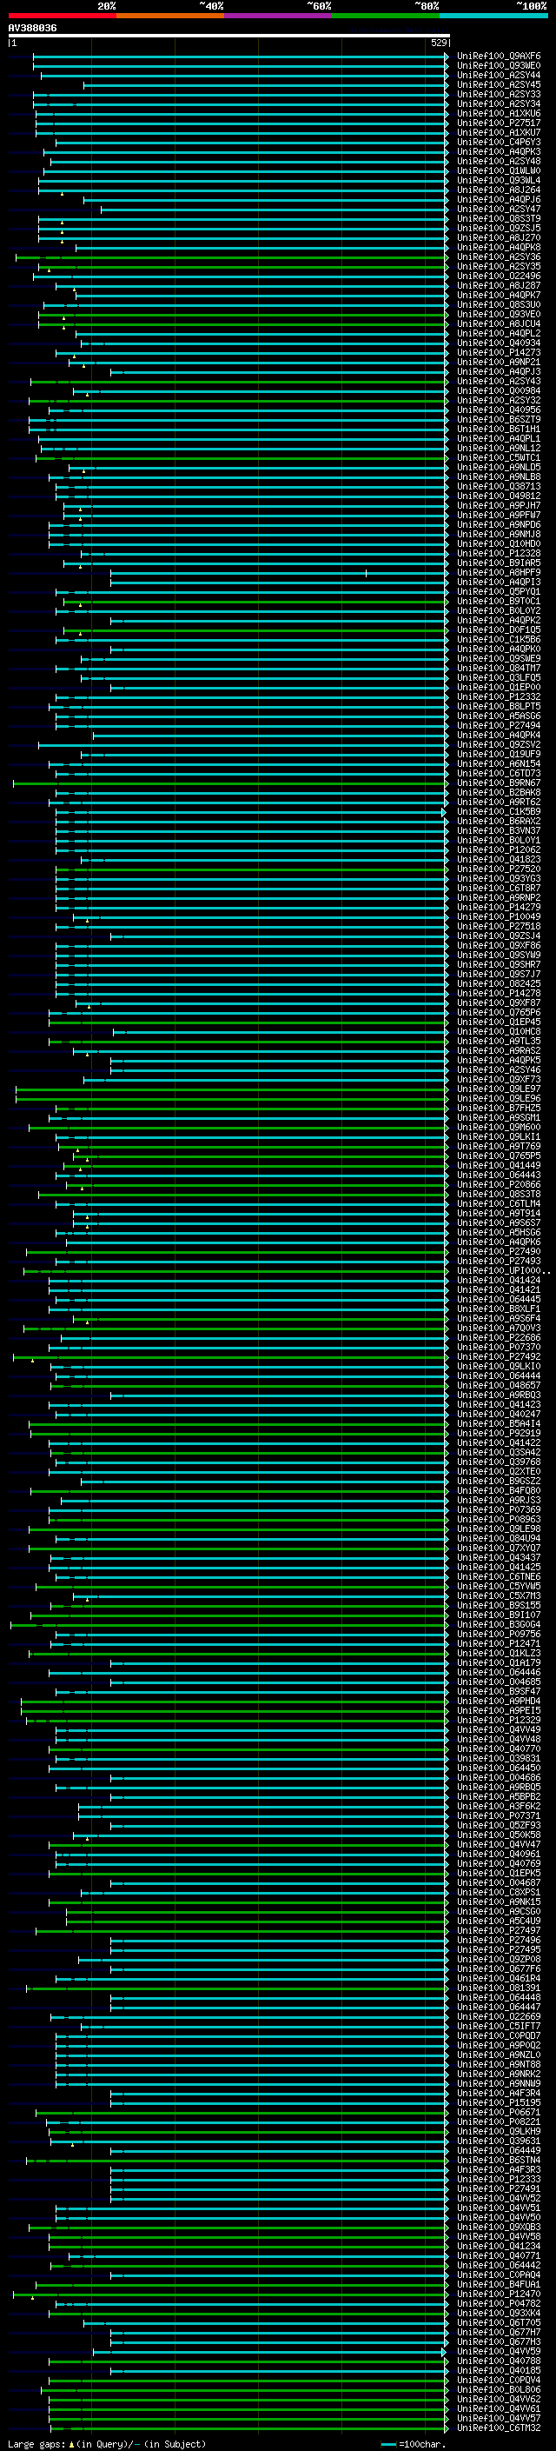This screenshot has height=2451, width=556.
Task: Open hit UniRef100_C8XPS1
Action: [499, 1892]
